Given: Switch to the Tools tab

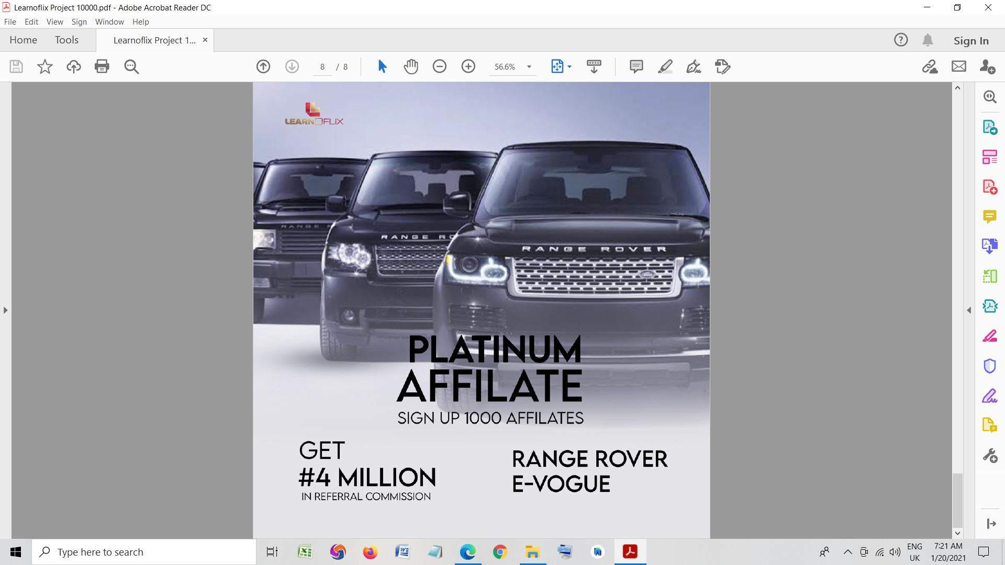Looking at the screenshot, I should click(x=66, y=40).
